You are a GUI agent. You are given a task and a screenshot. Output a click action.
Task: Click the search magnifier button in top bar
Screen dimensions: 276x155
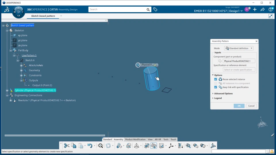point(148,9)
